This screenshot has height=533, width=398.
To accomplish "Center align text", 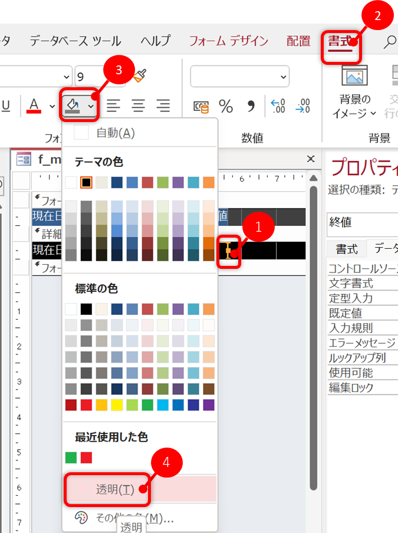I will click(x=139, y=106).
